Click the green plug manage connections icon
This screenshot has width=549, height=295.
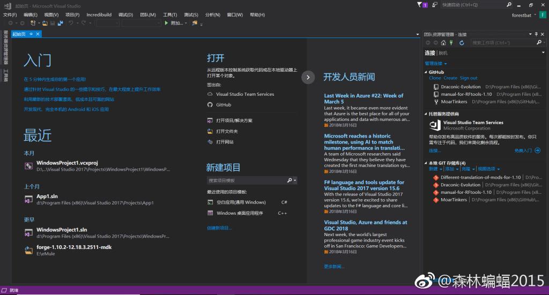451,43
